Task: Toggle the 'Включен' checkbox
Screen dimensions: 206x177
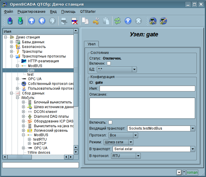Action: point(109,63)
